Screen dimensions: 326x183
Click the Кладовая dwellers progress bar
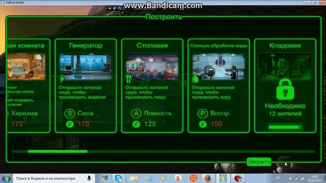285,127
